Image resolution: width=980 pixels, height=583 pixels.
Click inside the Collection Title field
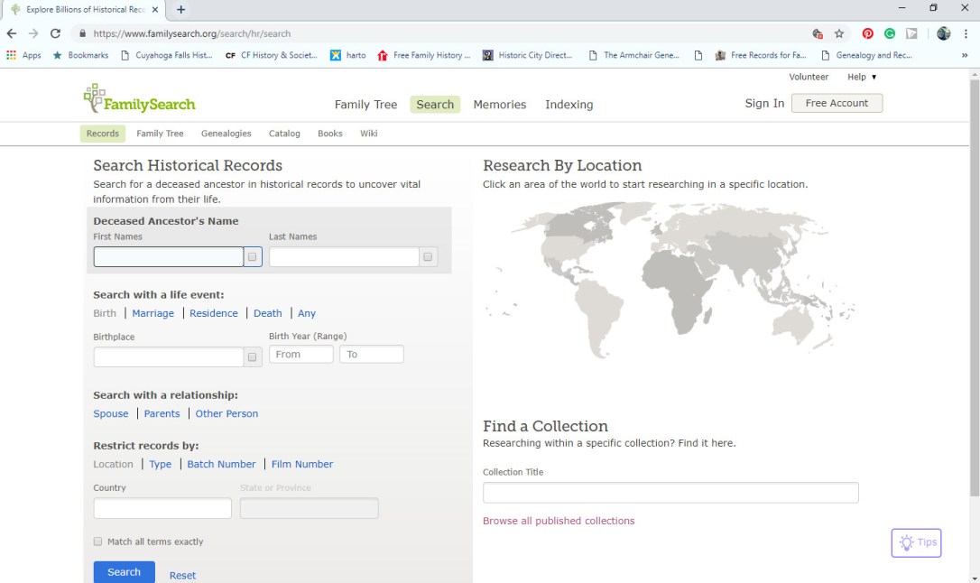670,492
